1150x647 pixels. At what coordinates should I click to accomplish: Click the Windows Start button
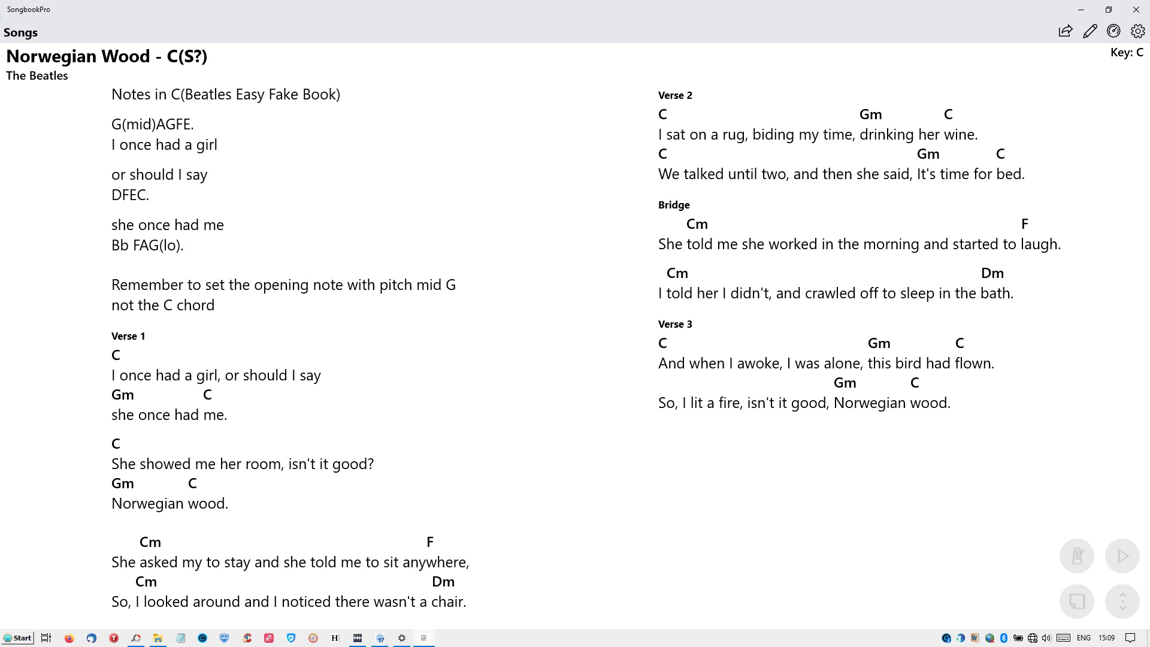(17, 638)
